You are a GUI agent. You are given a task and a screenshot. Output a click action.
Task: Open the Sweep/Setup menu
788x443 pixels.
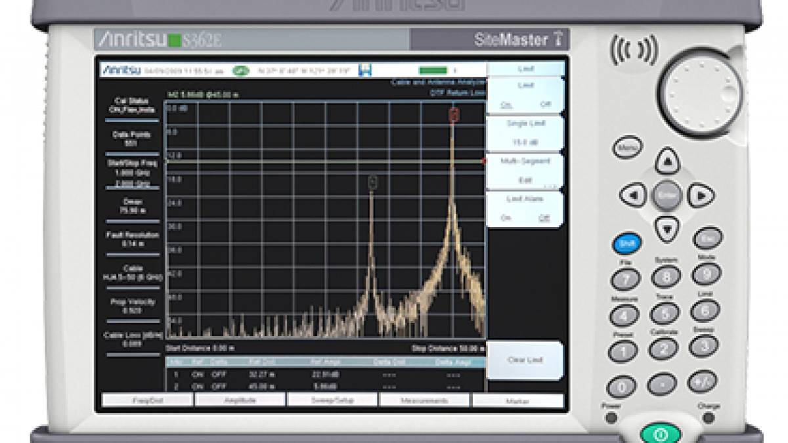tap(333, 400)
